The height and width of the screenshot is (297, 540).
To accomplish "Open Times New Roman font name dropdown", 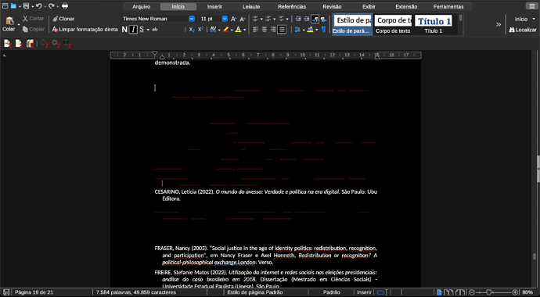I will [192, 19].
